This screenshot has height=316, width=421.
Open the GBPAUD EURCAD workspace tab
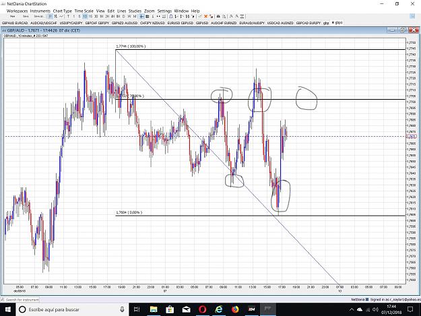pos(15,23)
